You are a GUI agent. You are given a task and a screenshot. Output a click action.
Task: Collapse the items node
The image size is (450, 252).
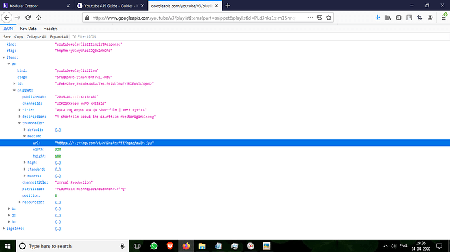coord(3,57)
